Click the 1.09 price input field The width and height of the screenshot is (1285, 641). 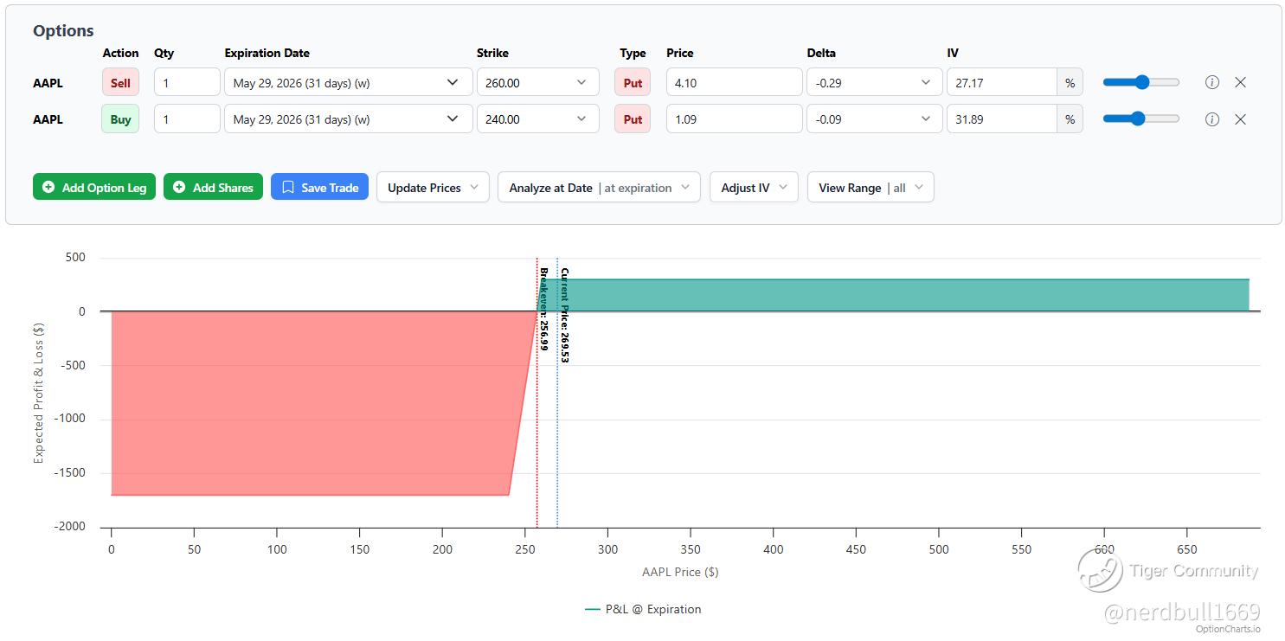click(735, 119)
